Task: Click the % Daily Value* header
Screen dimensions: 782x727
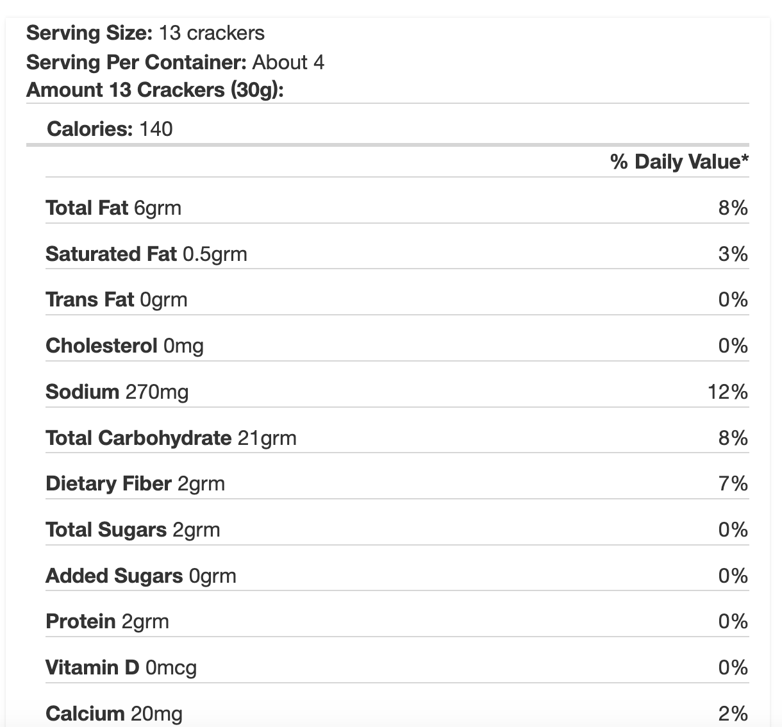Action: click(x=679, y=162)
